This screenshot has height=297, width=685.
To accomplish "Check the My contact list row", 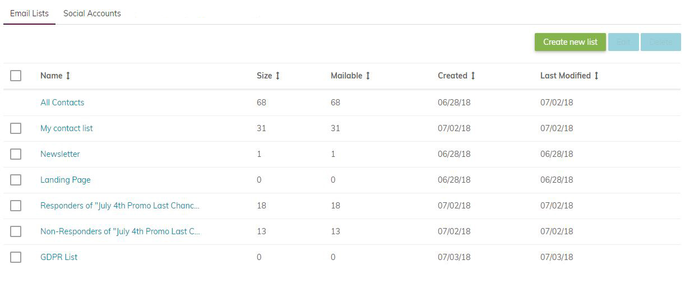I will coord(16,128).
